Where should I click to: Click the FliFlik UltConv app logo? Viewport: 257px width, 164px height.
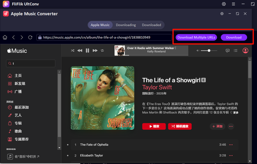coord(6,4)
